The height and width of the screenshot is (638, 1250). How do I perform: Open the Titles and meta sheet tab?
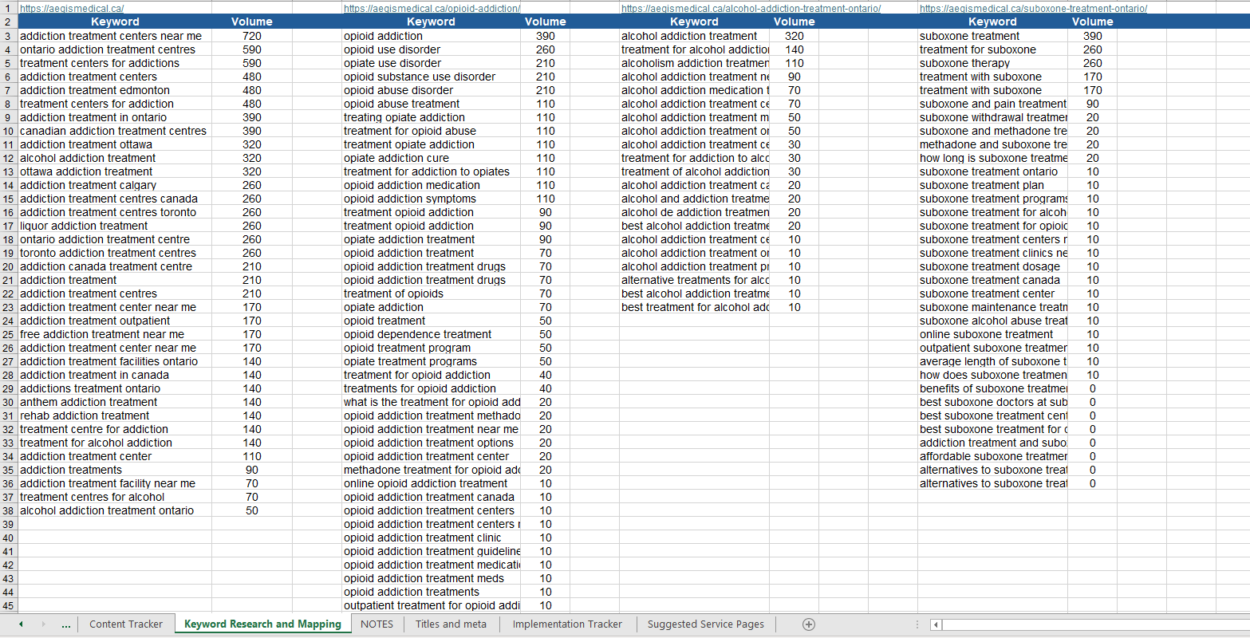coord(451,624)
